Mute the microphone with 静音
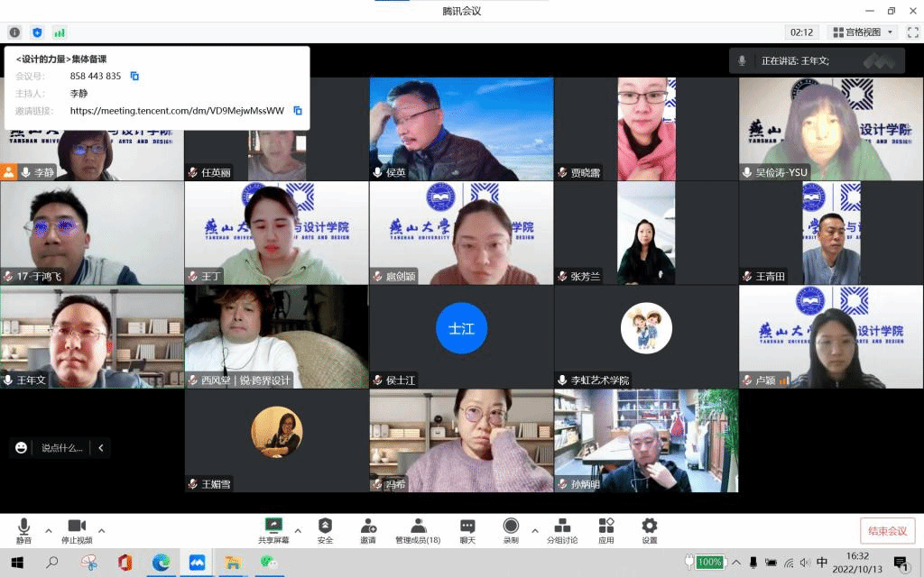924x577 pixels. coord(23,531)
